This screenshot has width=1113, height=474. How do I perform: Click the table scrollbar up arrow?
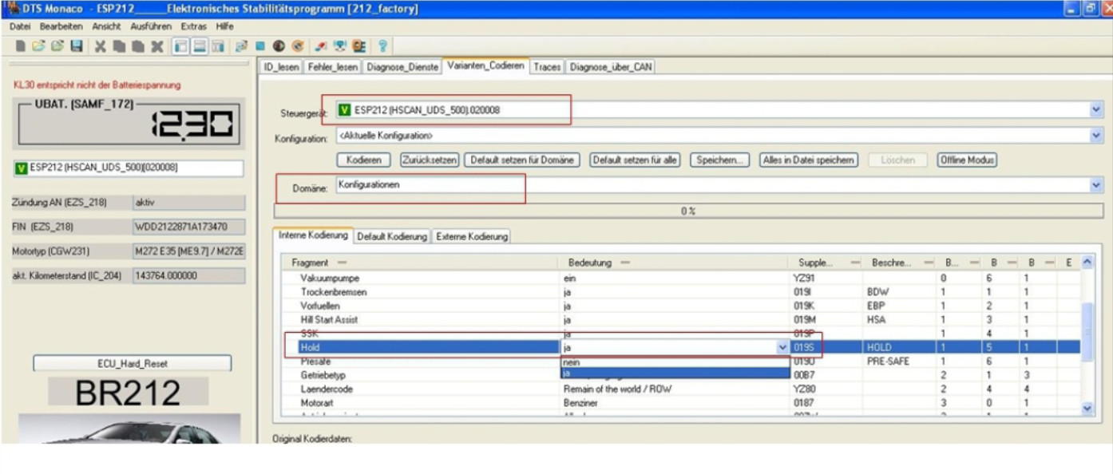[1086, 263]
